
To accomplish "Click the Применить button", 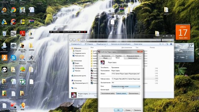I will [x=137, y=110].
